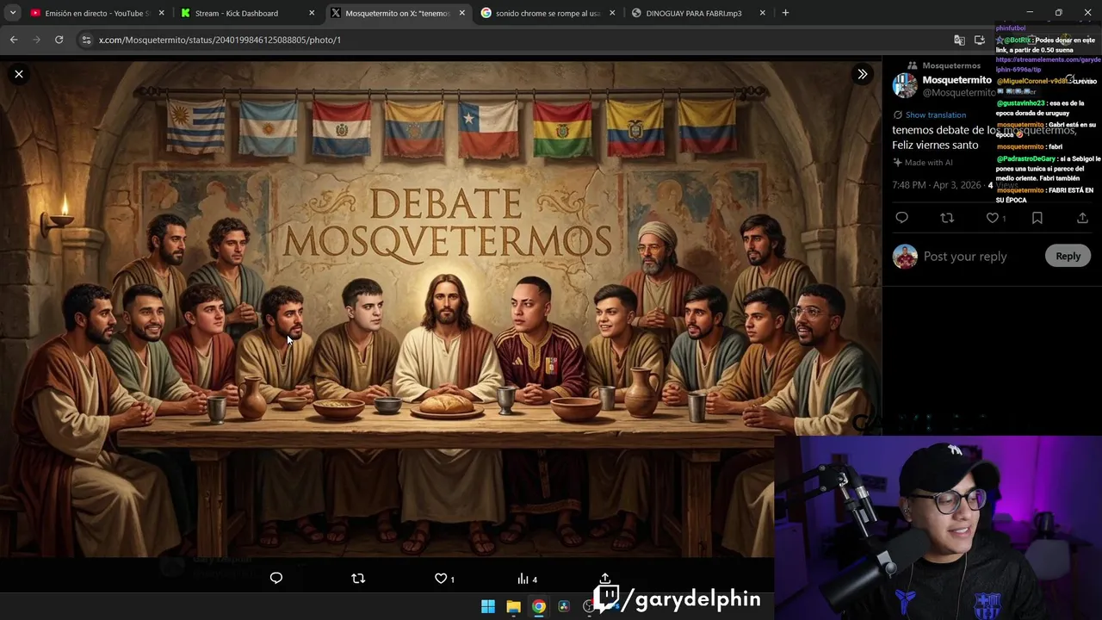
Task: Click the translate page icon in address bar
Action: (959, 40)
